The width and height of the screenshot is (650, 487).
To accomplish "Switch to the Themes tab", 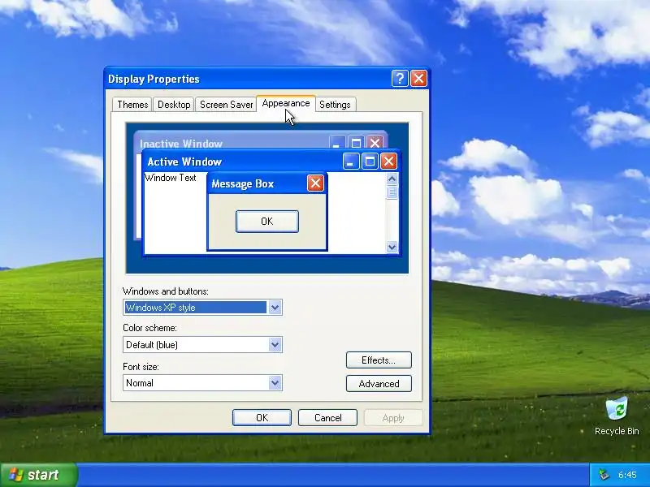I will point(132,105).
